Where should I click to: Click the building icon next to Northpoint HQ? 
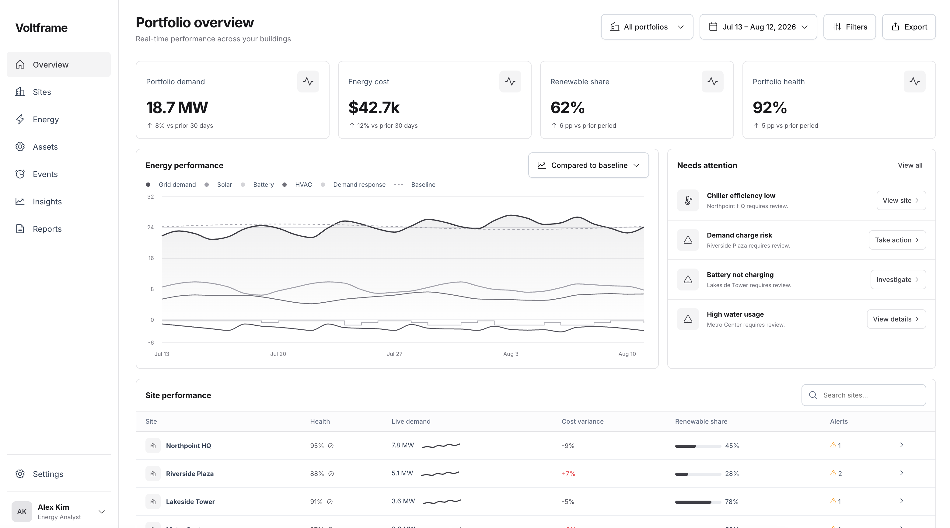(x=153, y=446)
